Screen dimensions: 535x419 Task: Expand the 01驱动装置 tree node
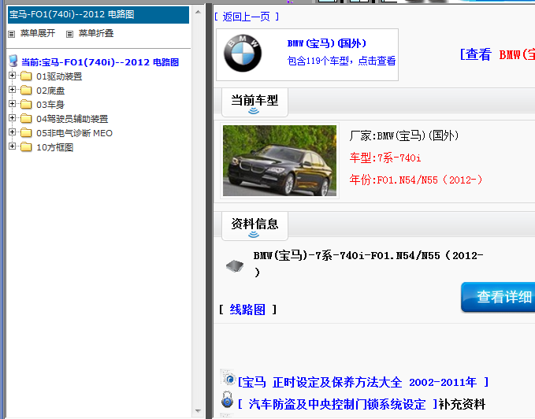[x=13, y=76]
